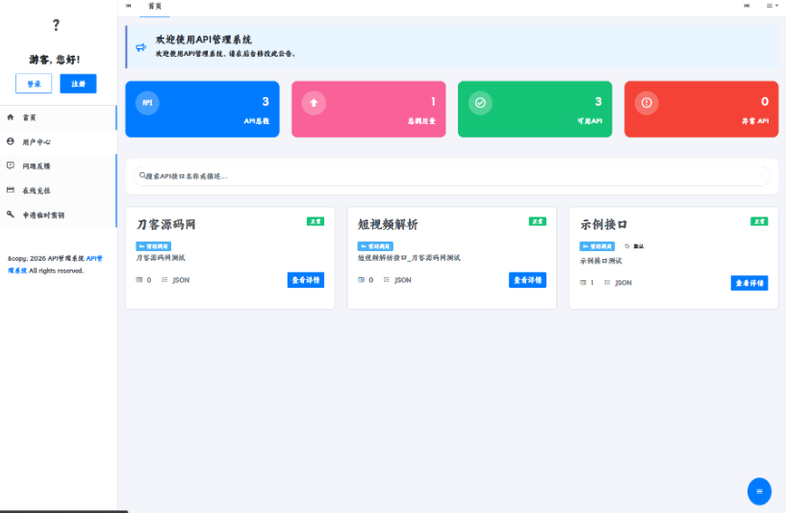The height and width of the screenshot is (513, 786).
Task: Click the announcement megaphone icon
Action: 141,47
